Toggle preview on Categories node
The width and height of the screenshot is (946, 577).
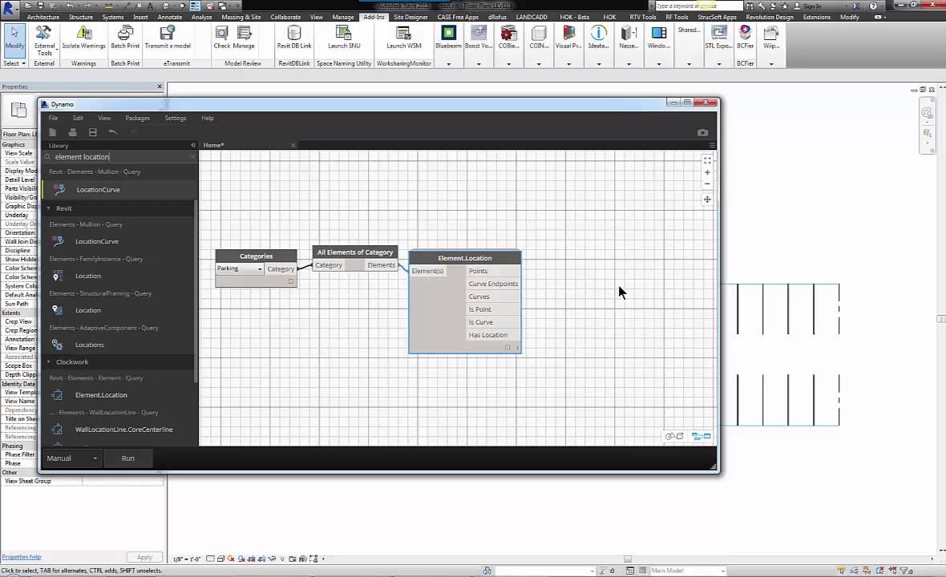point(291,281)
